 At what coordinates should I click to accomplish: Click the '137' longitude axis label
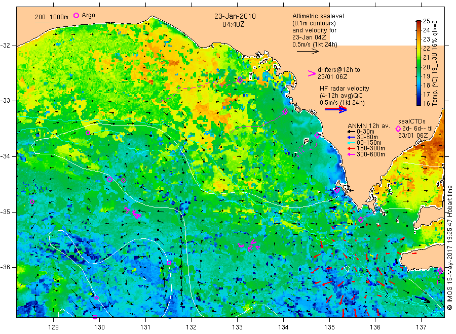pyautogui.click(x=421, y=327)
